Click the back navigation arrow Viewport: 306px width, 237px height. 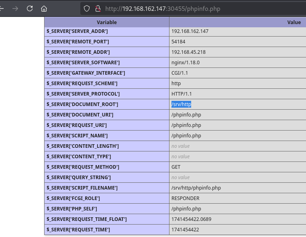pos(2,8)
